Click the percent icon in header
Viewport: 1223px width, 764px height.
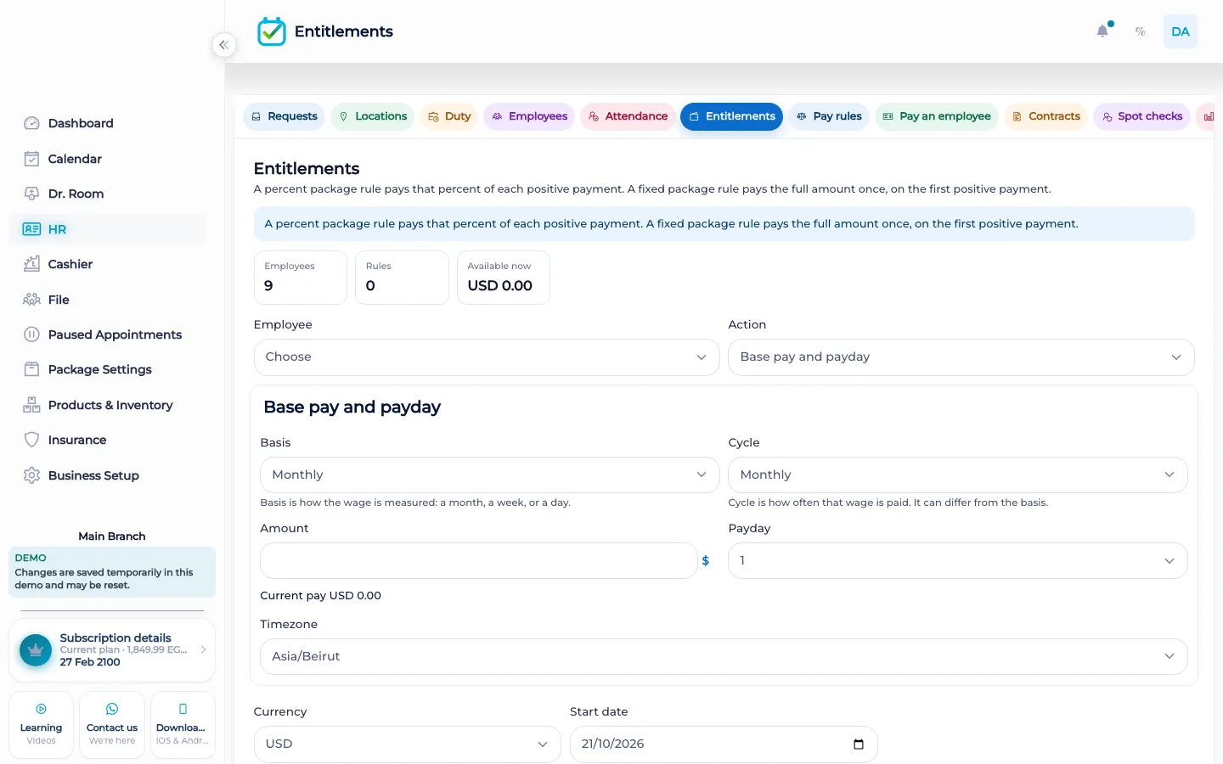[1141, 31]
